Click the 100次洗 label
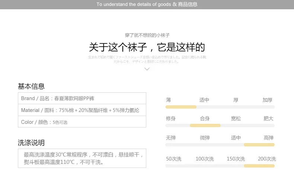 point(205,159)
